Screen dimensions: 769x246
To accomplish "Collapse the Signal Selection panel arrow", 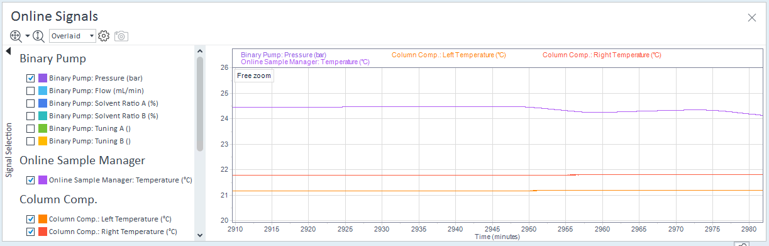I will point(8,51).
